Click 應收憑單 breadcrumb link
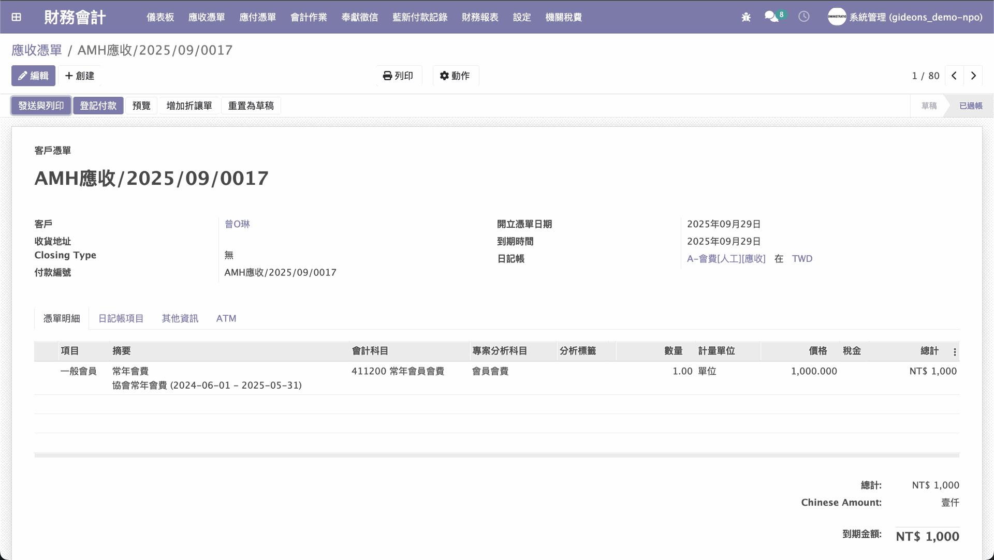The image size is (994, 560). tap(37, 50)
